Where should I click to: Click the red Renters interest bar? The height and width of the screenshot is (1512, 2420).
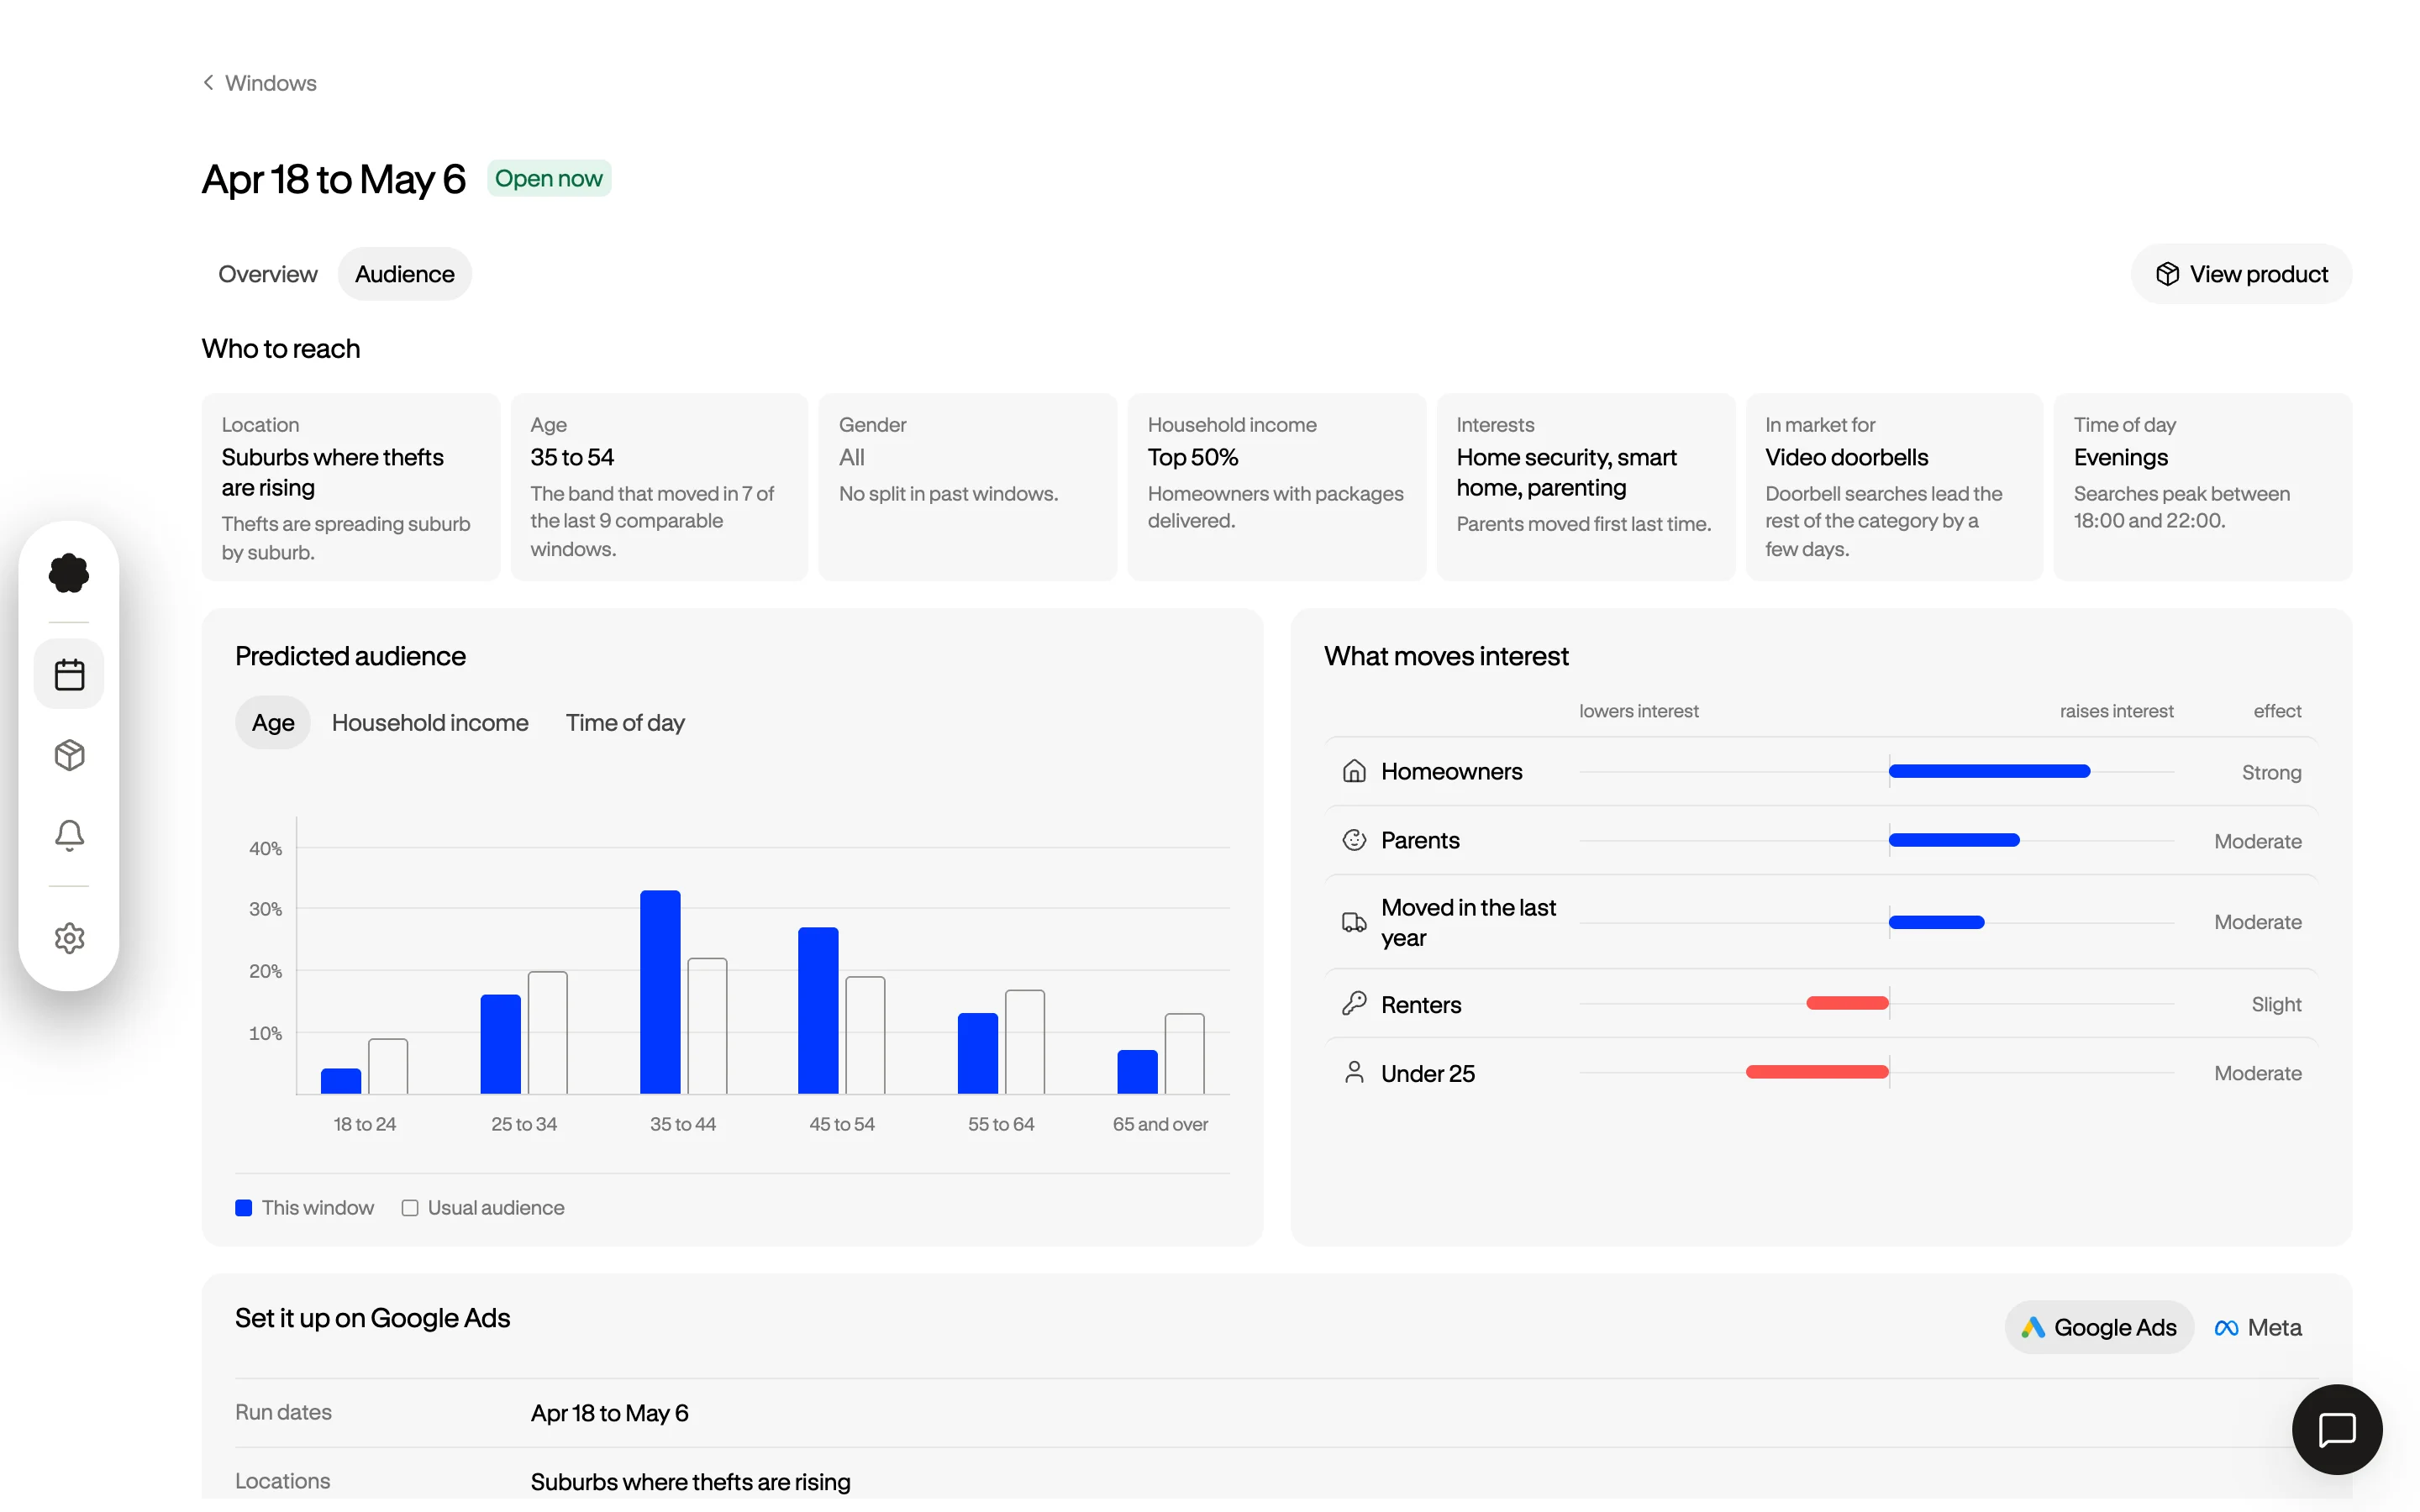(x=1847, y=1003)
